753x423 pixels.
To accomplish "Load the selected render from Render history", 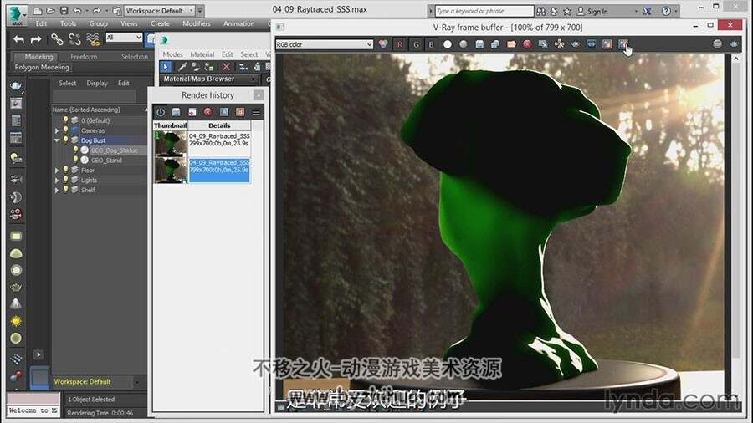I will click(x=192, y=112).
